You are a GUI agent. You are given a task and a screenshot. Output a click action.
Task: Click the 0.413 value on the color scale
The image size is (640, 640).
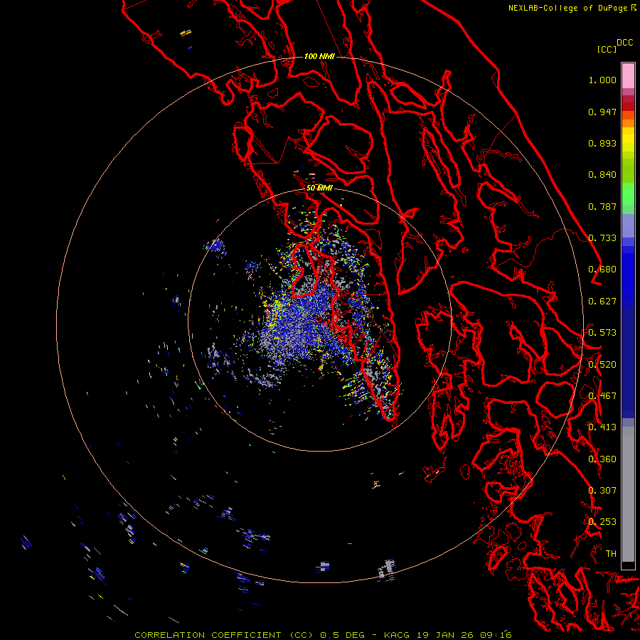pyautogui.click(x=602, y=427)
